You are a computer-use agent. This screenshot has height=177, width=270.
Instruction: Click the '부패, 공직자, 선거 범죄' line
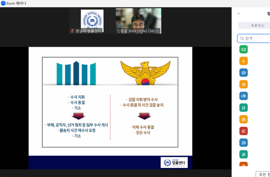pyautogui.click(x=76, y=125)
